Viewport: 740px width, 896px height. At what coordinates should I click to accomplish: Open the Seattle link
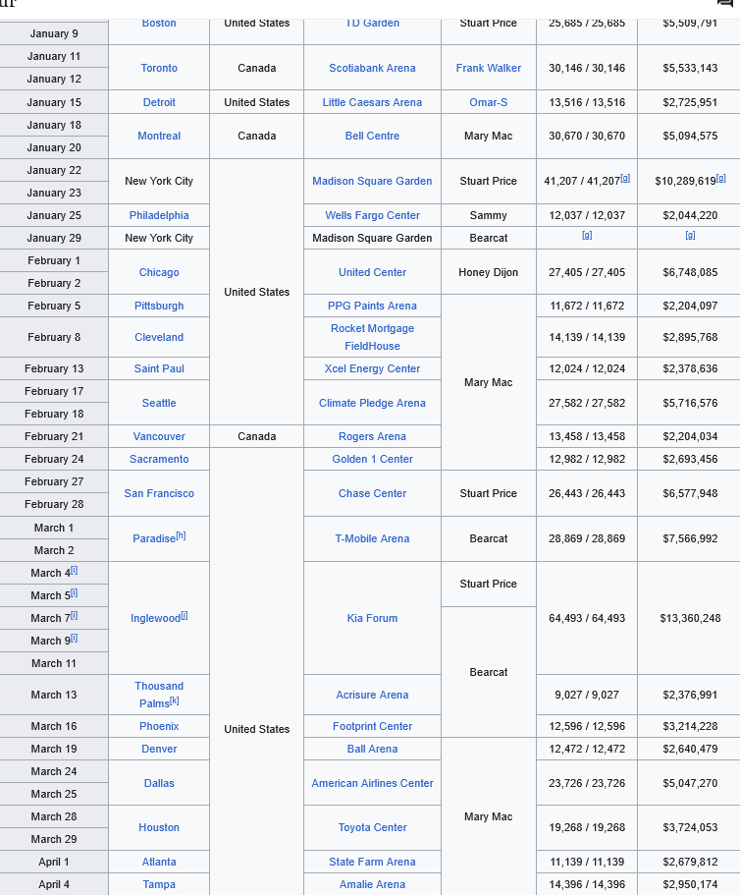[159, 403]
